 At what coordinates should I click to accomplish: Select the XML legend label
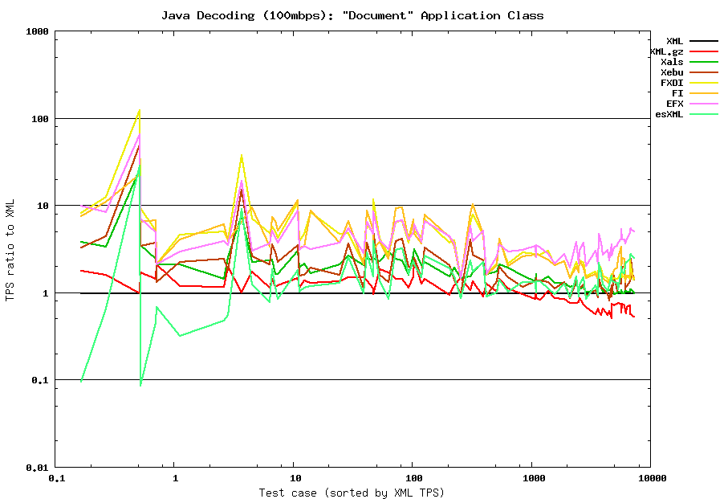(674, 40)
